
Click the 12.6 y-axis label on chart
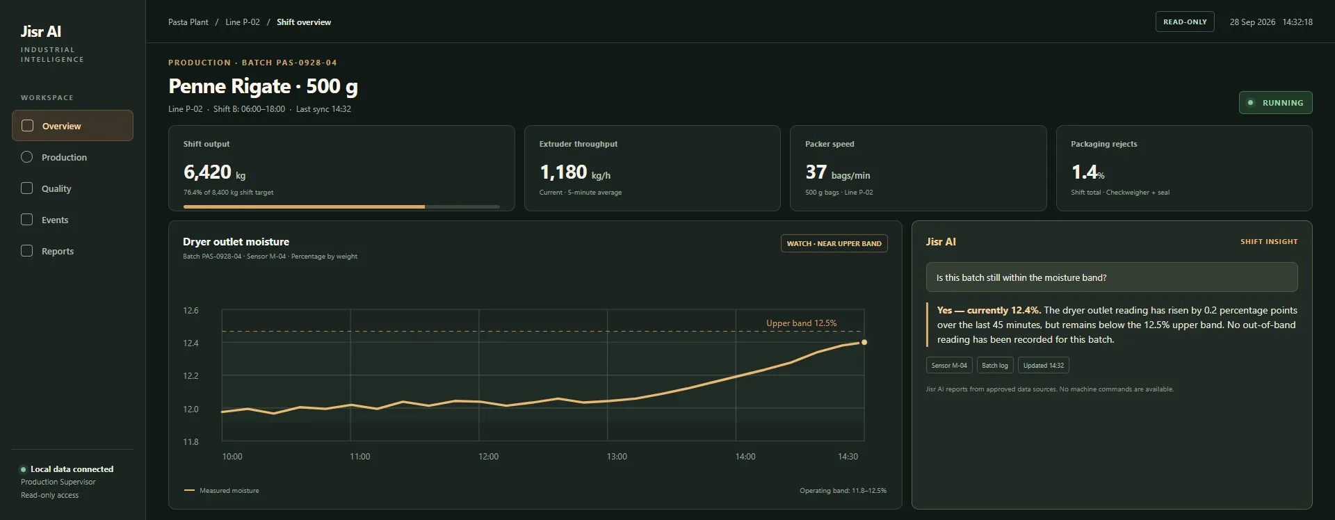click(x=191, y=311)
